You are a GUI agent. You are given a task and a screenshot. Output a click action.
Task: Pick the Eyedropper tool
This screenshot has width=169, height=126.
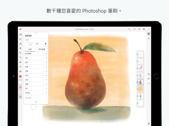(21, 67)
